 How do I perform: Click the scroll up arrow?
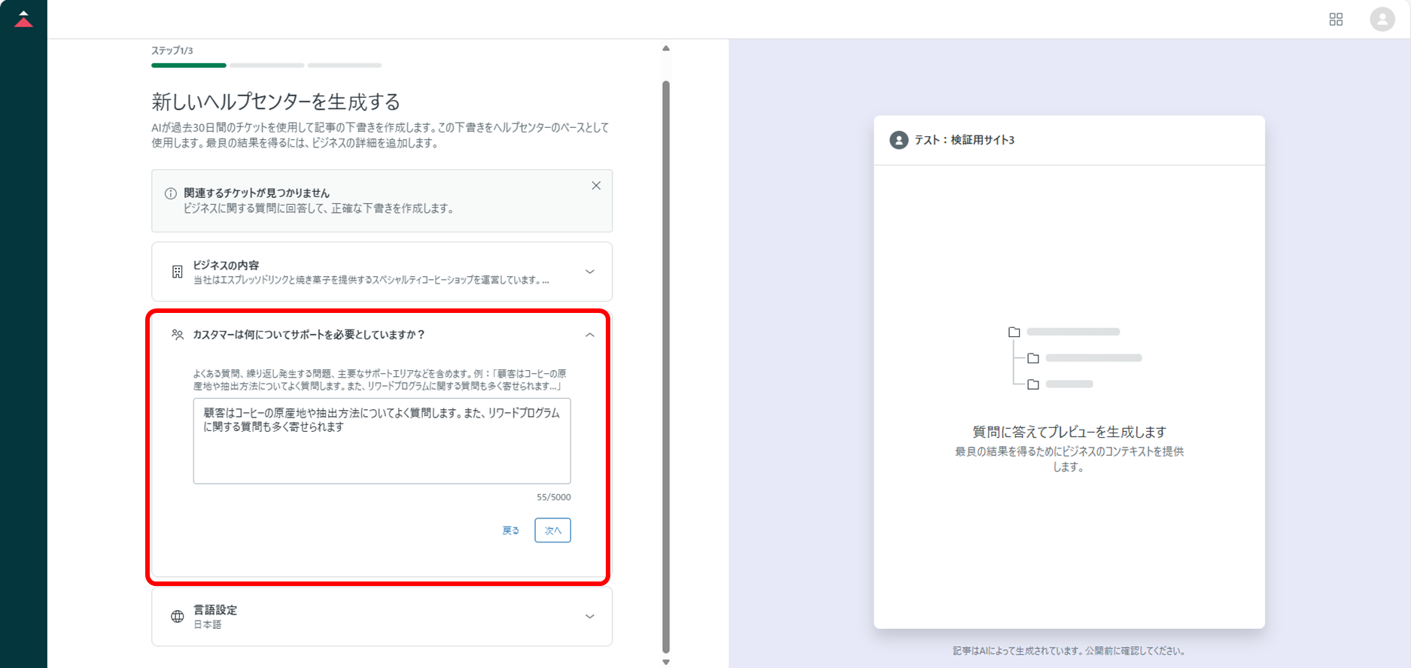pos(666,48)
